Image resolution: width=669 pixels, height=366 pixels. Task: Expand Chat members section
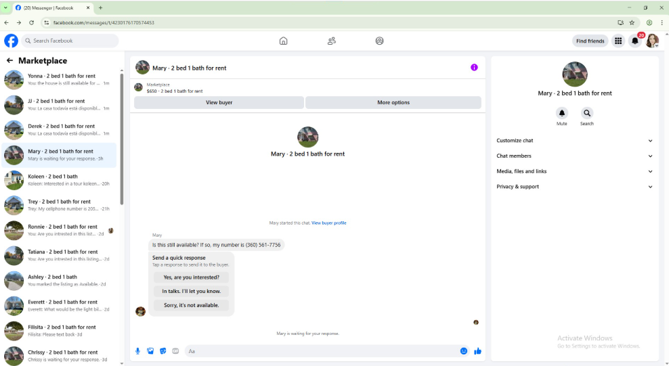(574, 156)
